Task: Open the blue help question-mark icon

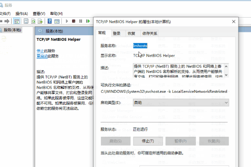Action: 50,21
